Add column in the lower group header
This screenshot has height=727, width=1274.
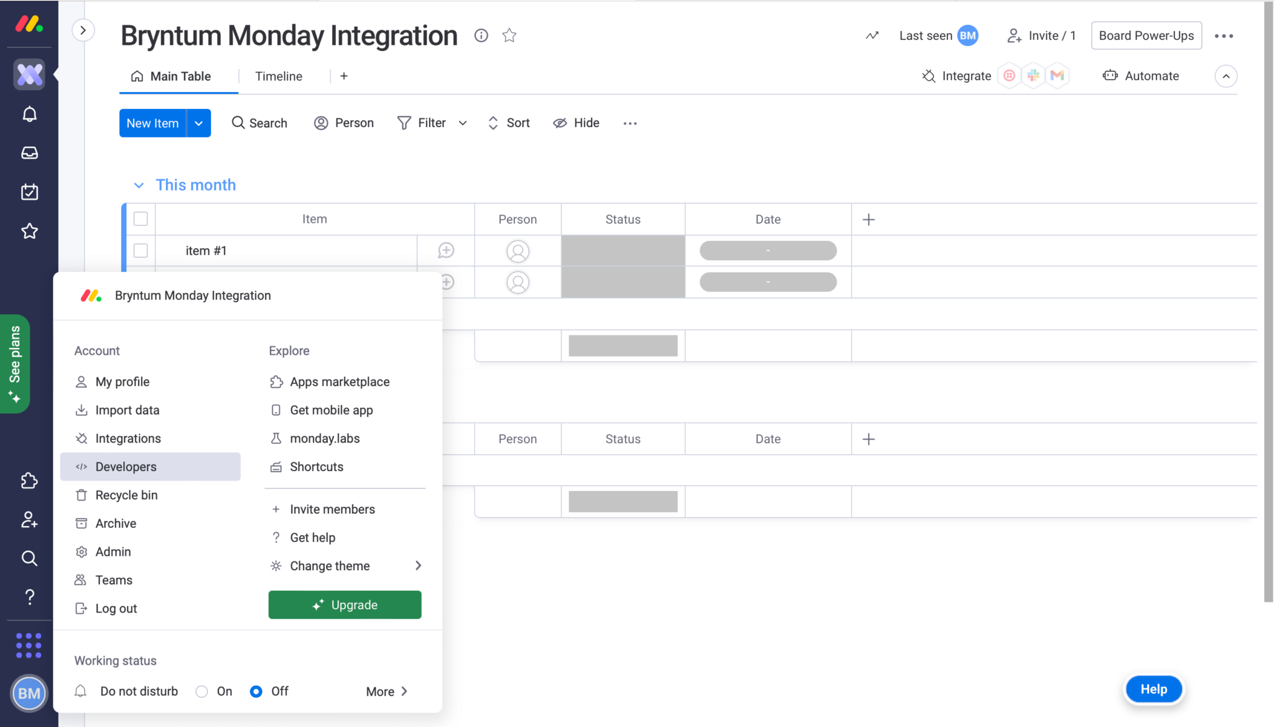(869, 439)
